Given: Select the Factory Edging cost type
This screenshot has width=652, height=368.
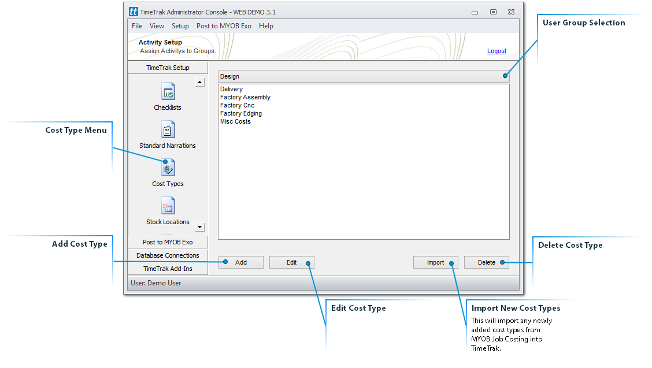Looking at the screenshot, I should 241,113.
